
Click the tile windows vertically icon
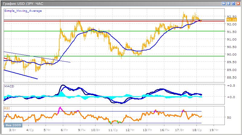(224, 4)
